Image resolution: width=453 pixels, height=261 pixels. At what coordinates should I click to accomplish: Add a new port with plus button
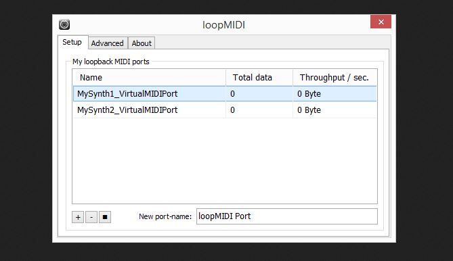coord(78,217)
